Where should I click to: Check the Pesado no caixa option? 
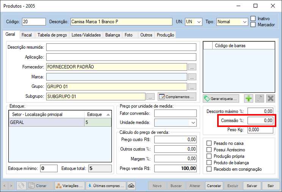pyautogui.click(x=209, y=143)
